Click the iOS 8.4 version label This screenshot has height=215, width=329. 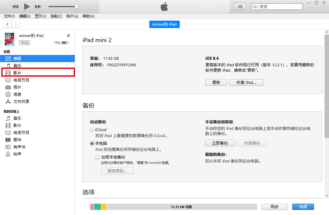click(x=212, y=58)
